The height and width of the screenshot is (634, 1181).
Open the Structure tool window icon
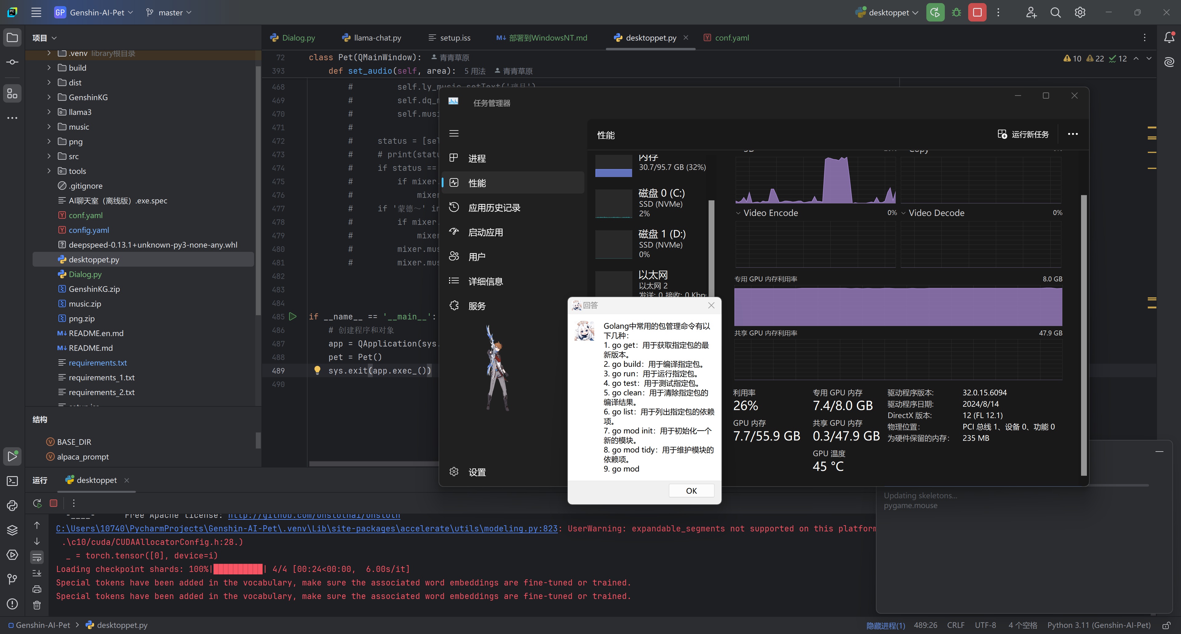pyautogui.click(x=12, y=94)
